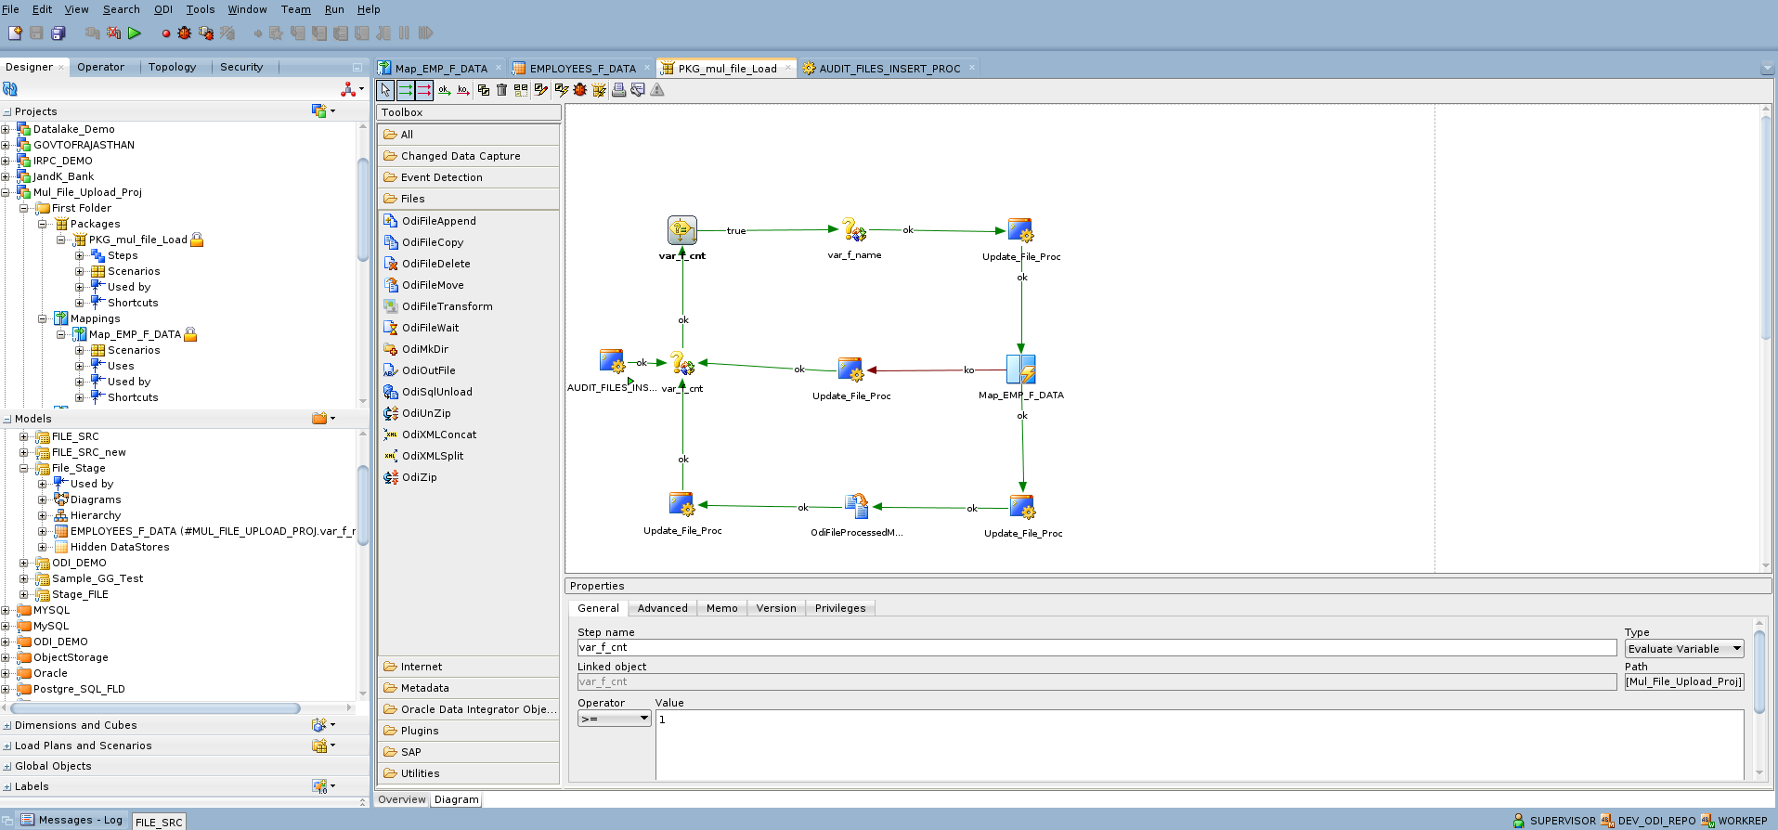This screenshot has width=1778, height=830.
Task: Switch to AUDIT_FILES_INSERT_PROC tab
Action: coord(889,69)
